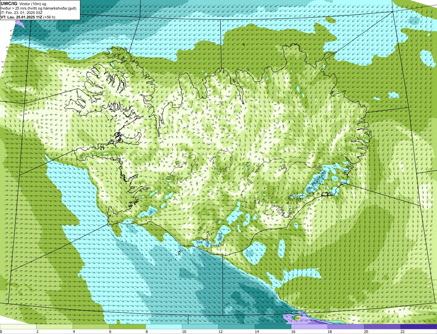
Task: Click the legend scale label '16'
Action: (293, 332)
